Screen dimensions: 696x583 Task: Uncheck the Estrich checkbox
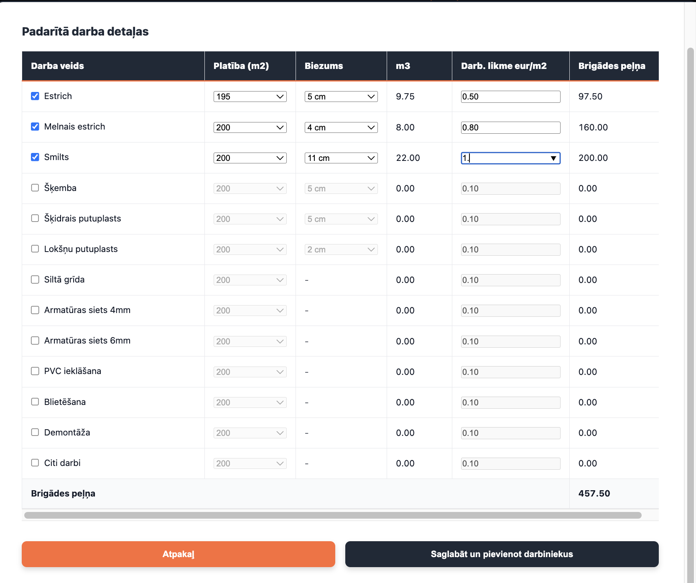[x=35, y=96]
